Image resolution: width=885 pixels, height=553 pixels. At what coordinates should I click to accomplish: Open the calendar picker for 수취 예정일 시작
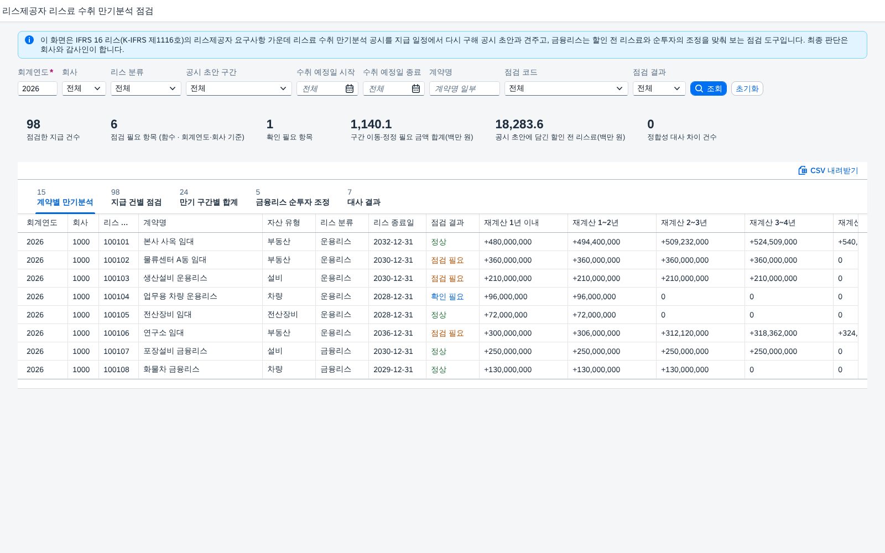[x=350, y=88]
